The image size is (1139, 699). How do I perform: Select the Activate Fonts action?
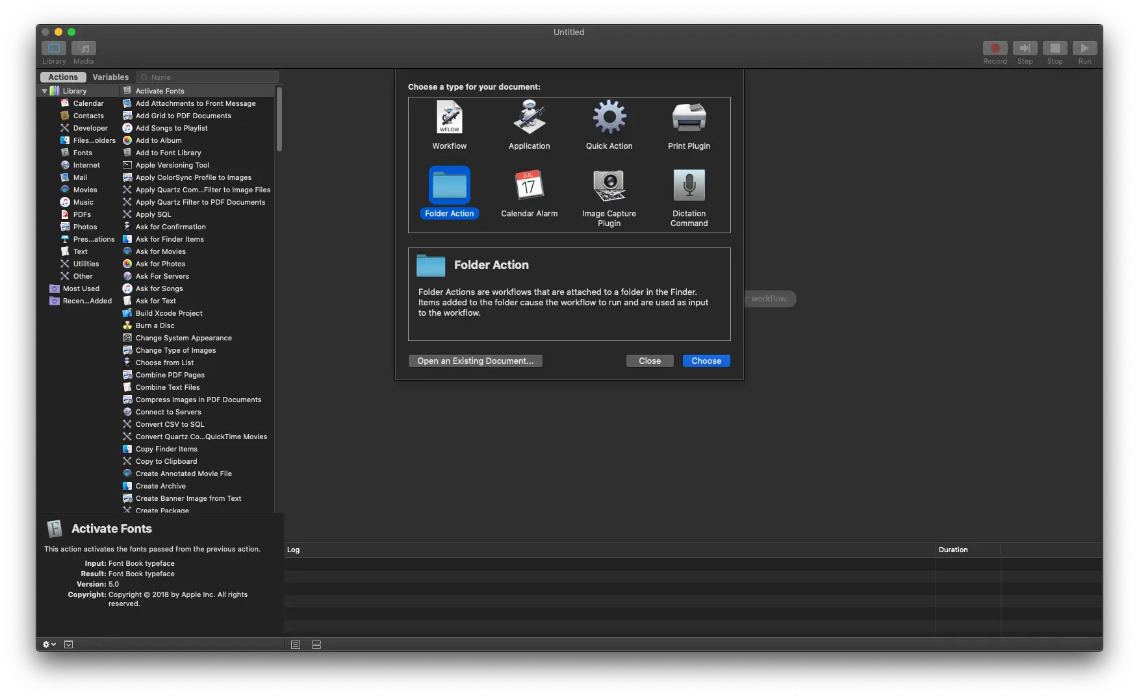[x=197, y=91]
